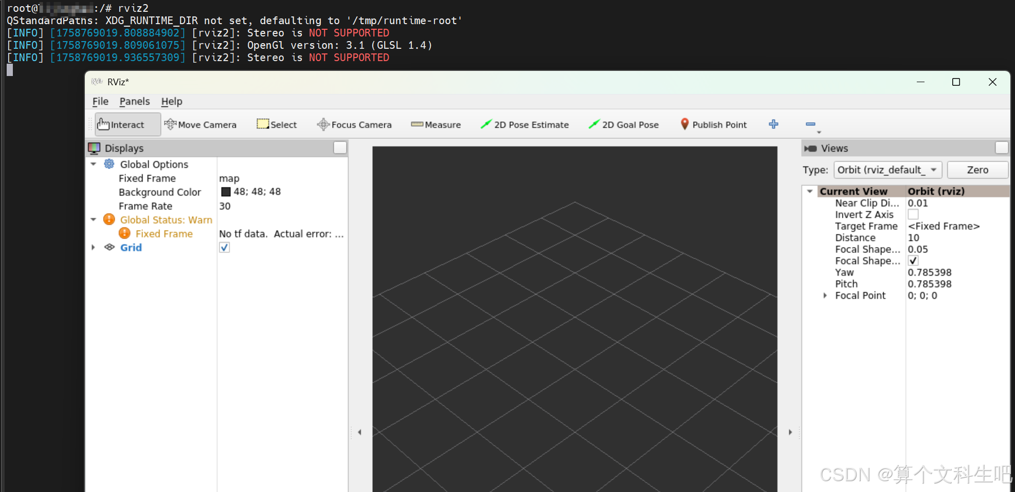Select the 2D Goal Pose tool
The width and height of the screenshot is (1015, 492).
(x=623, y=125)
